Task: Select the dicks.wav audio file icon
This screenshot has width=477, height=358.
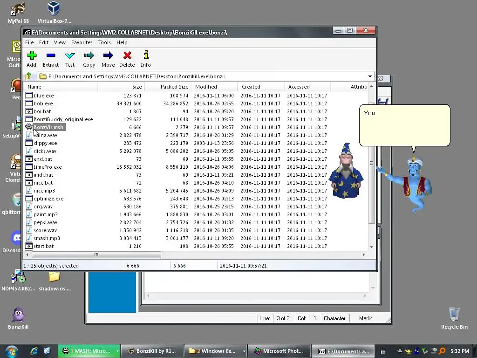Action: point(29,151)
